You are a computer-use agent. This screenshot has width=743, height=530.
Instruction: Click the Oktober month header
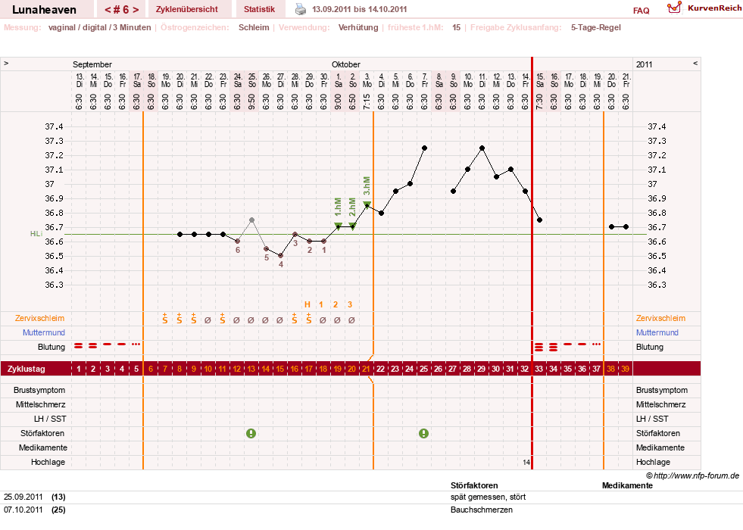(x=346, y=64)
